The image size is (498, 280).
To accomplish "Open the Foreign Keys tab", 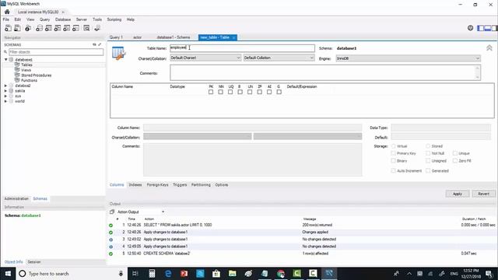I will (x=157, y=185).
